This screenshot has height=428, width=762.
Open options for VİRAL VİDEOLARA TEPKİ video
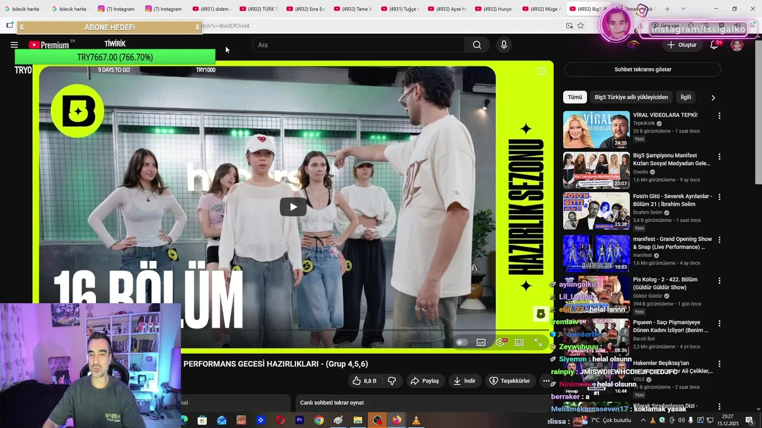pyautogui.click(x=719, y=116)
